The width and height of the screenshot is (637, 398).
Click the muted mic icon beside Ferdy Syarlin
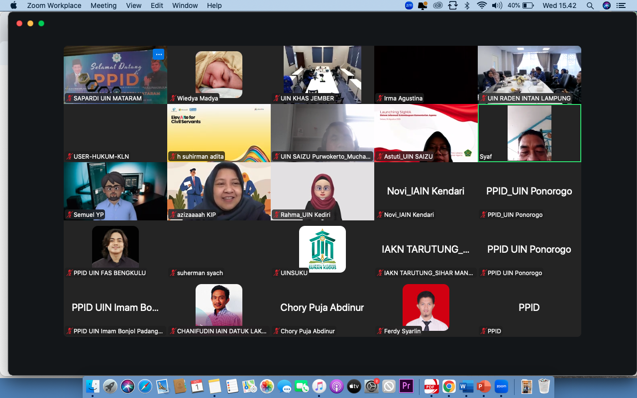tap(380, 331)
